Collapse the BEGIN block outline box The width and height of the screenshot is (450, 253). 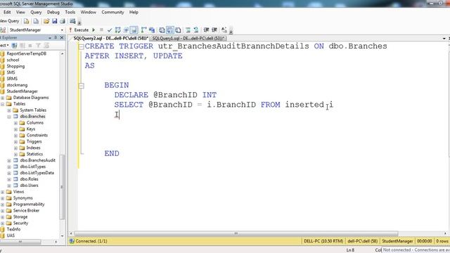(x=82, y=86)
